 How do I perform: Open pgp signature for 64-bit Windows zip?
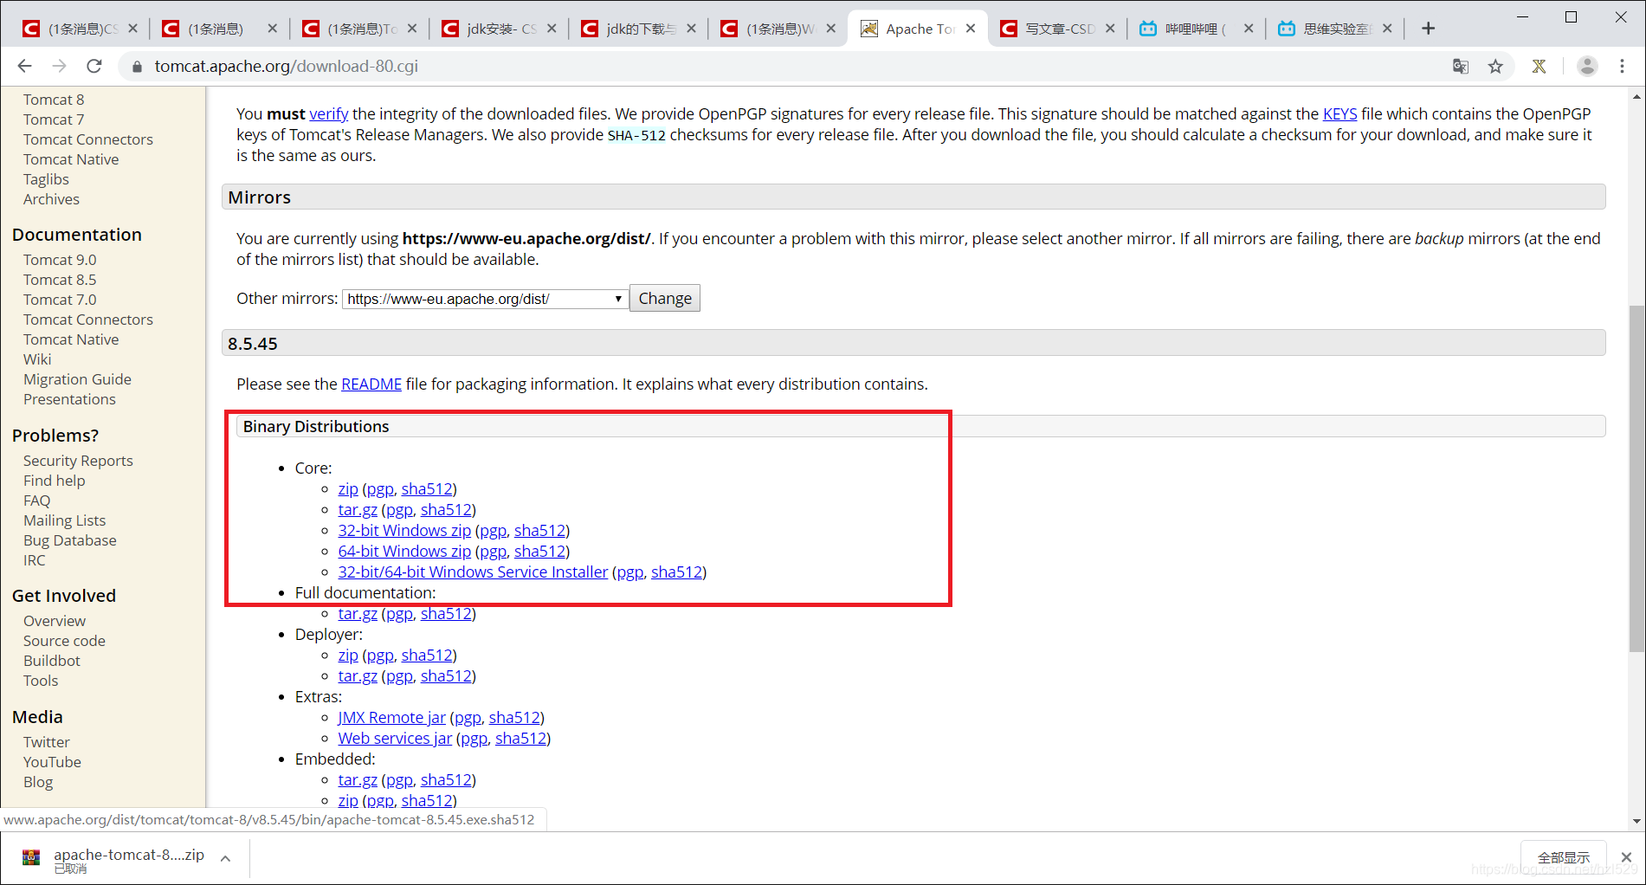pos(493,552)
